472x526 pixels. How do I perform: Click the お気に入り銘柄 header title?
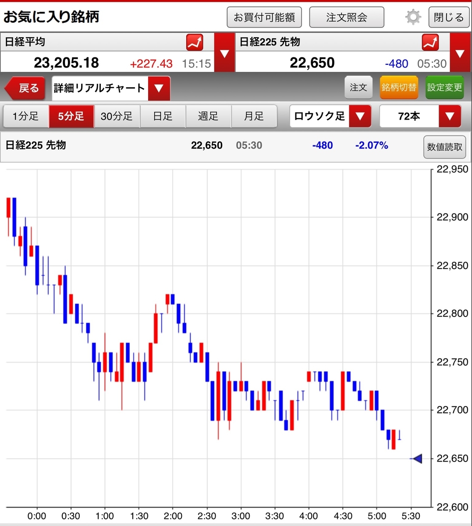pos(51,17)
